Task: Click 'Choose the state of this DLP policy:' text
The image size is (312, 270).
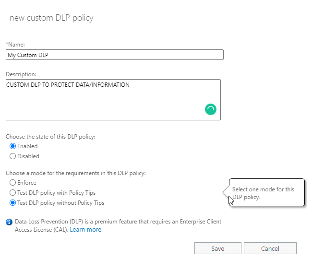Action: coord(50,137)
